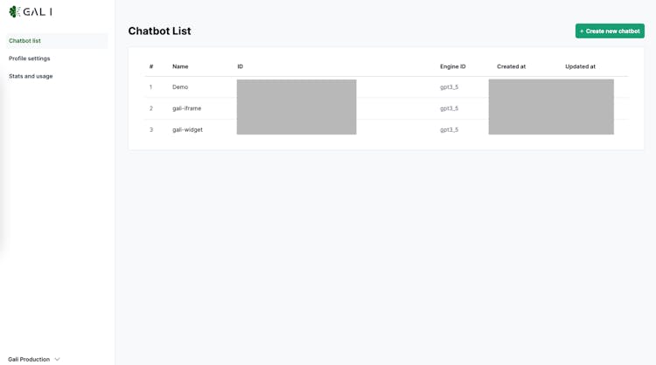Click the Name column header
Screen dimensions: 656x365
tap(180, 66)
